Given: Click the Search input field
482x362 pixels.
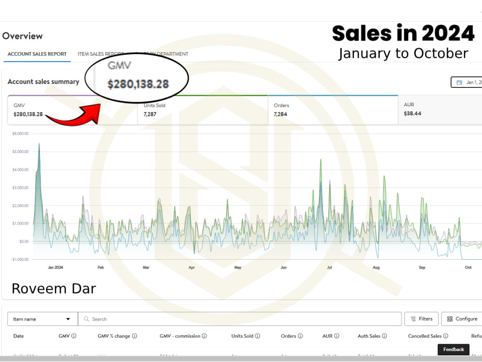Looking at the screenshot, I should pos(240,319).
